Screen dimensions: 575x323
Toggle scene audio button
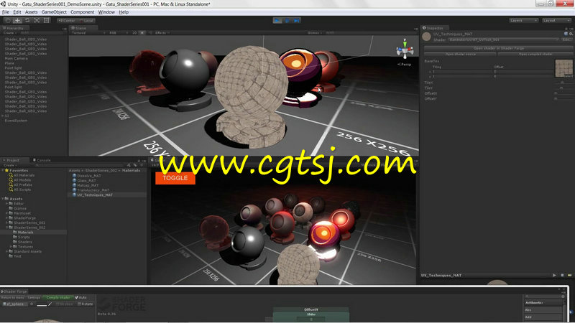(150, 33)
